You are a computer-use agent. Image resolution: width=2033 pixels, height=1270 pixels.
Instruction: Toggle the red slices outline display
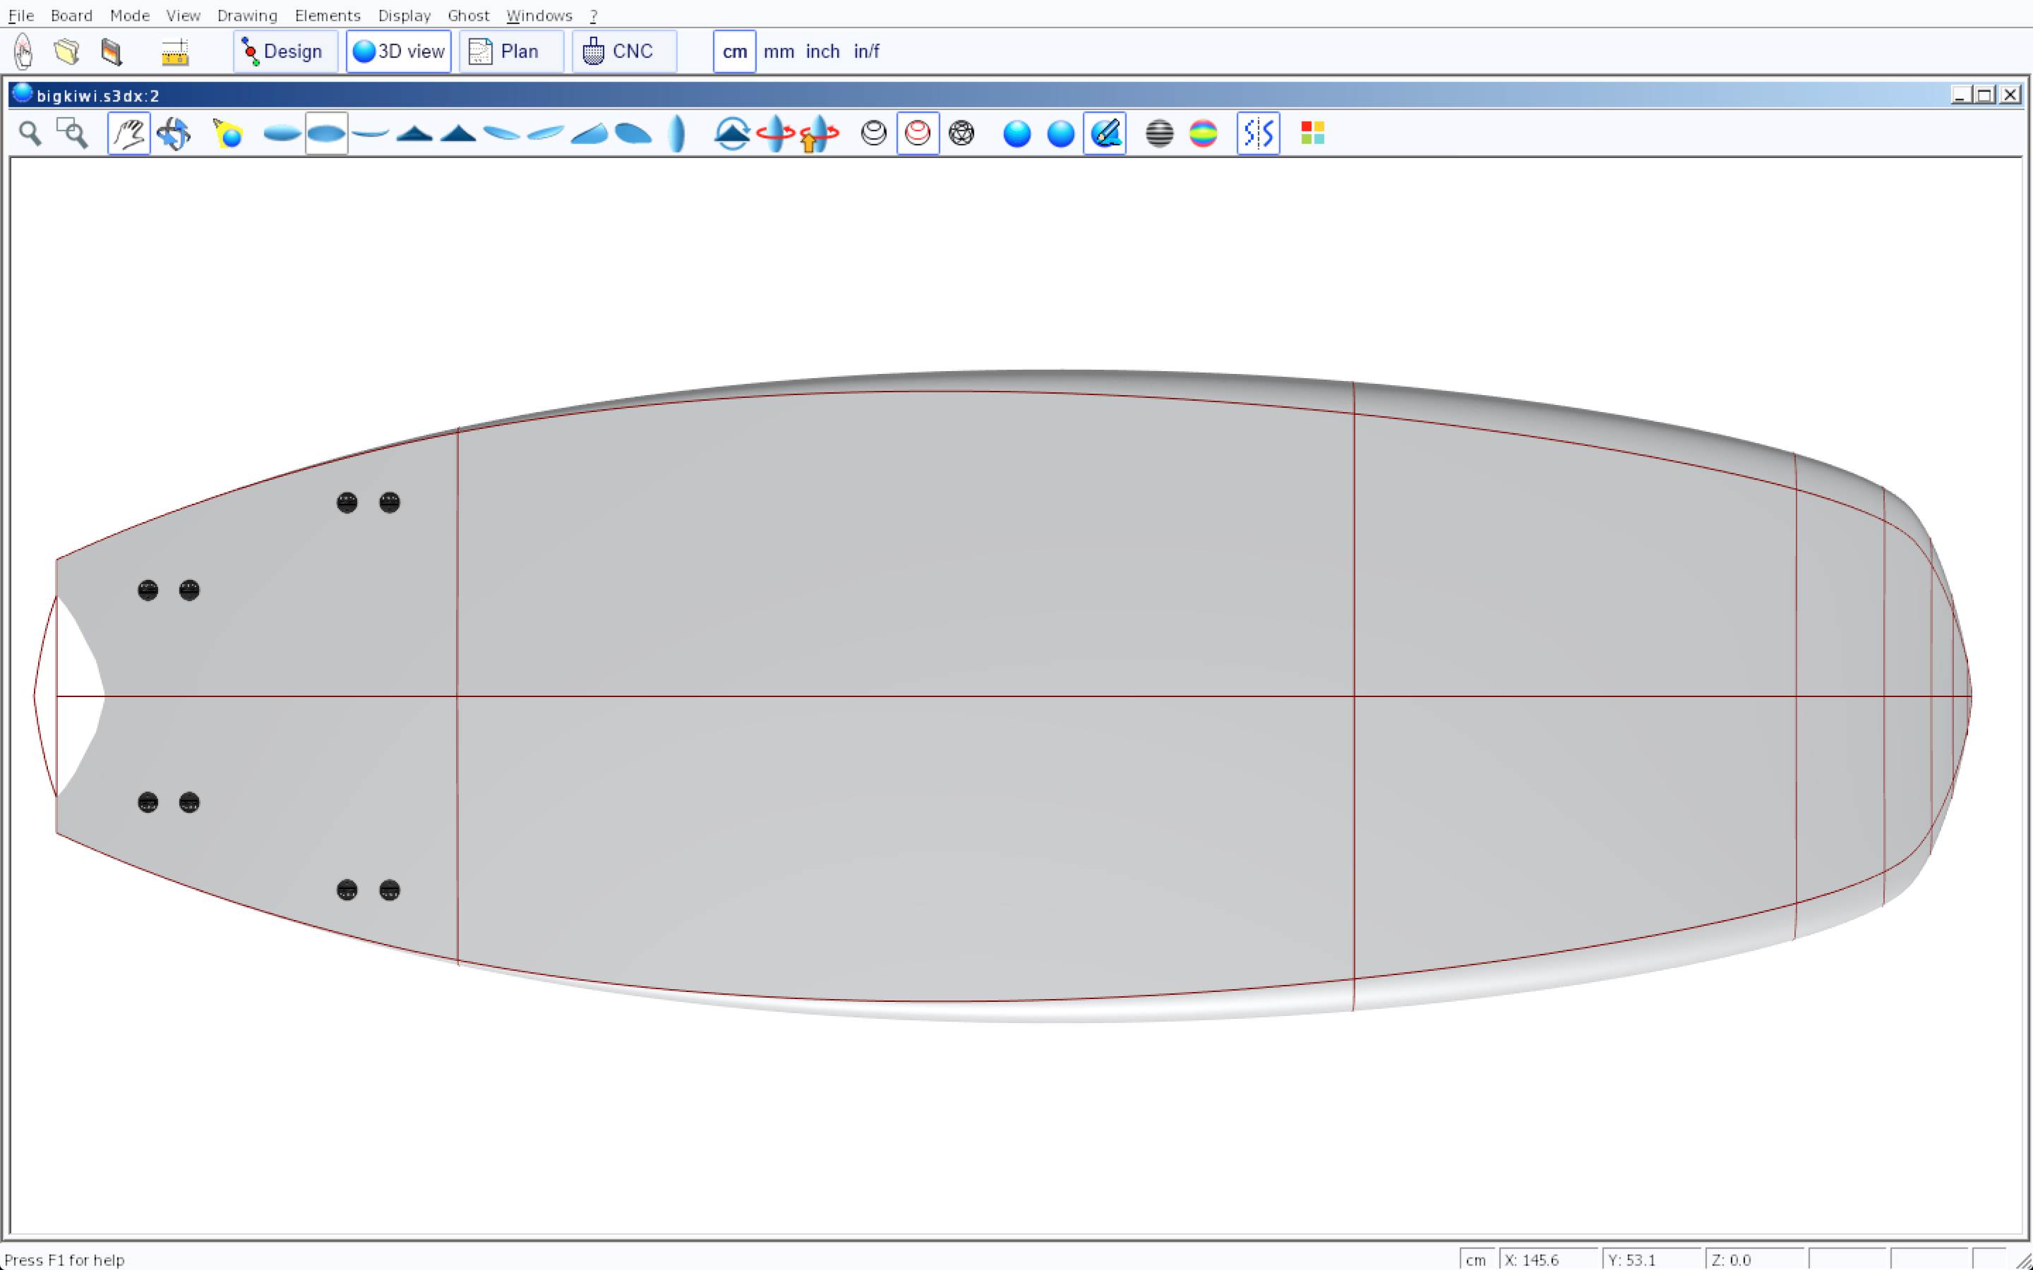918,133
